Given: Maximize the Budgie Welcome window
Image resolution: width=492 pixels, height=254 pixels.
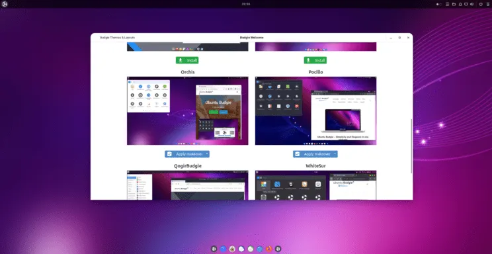Looking at the screenshot, I should [399, 38].
